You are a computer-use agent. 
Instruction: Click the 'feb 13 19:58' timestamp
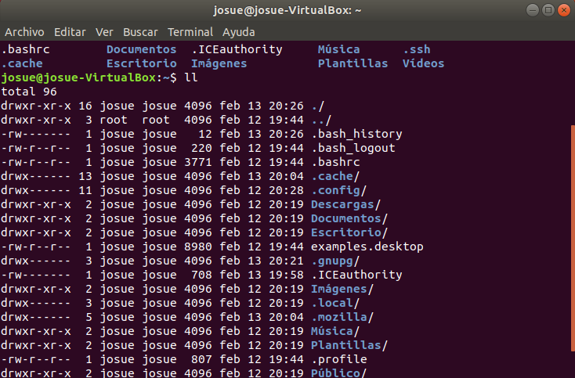click(262, 275)
